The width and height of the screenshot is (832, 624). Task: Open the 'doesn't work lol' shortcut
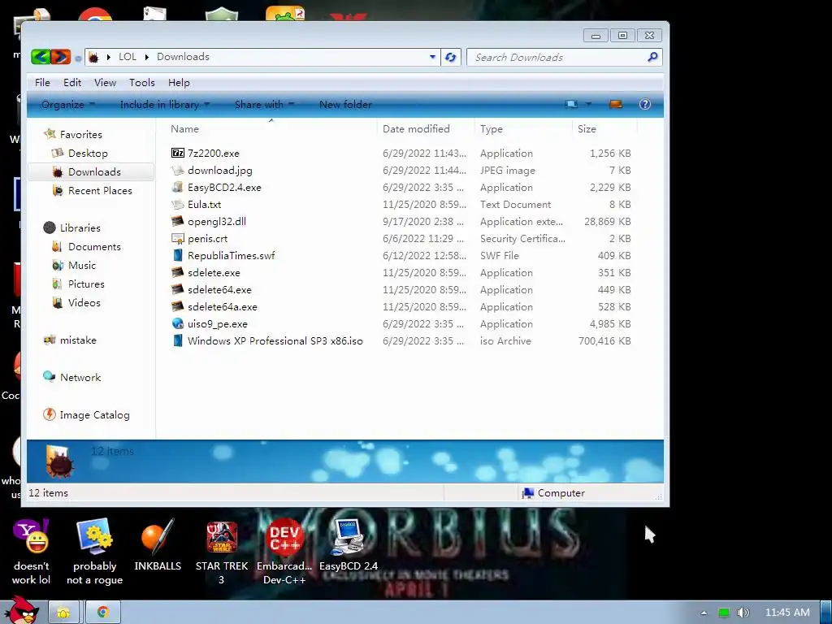[32, 551]
